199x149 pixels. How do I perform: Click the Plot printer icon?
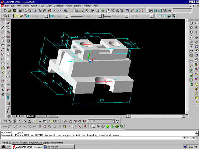tap(20, 10)
